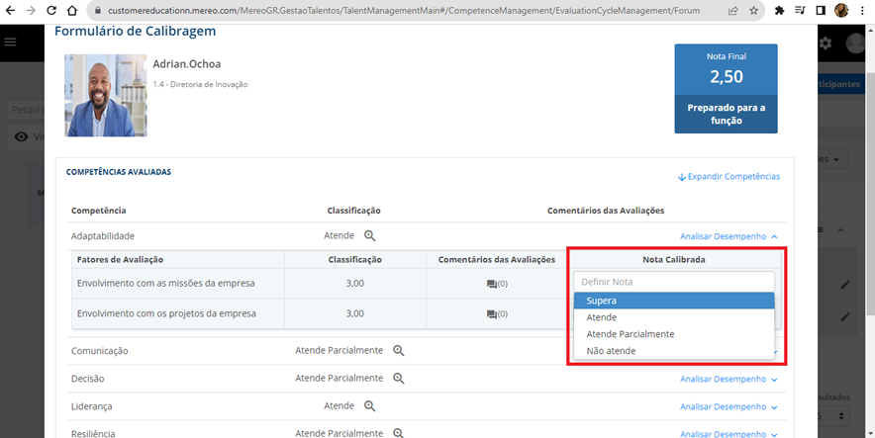875x438 pixels.
Task: Click the settings gear icon
Action: [826, 44]
